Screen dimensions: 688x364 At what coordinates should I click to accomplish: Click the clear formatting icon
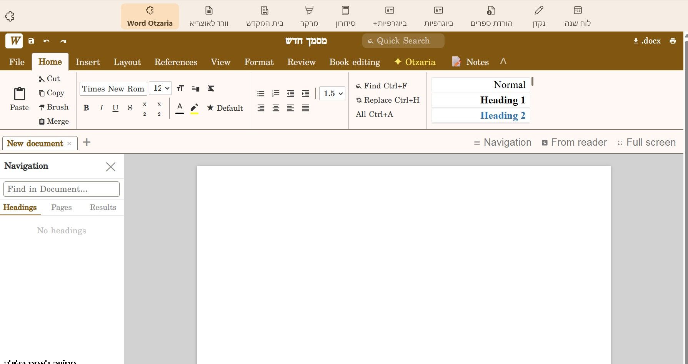pos(211,88)
